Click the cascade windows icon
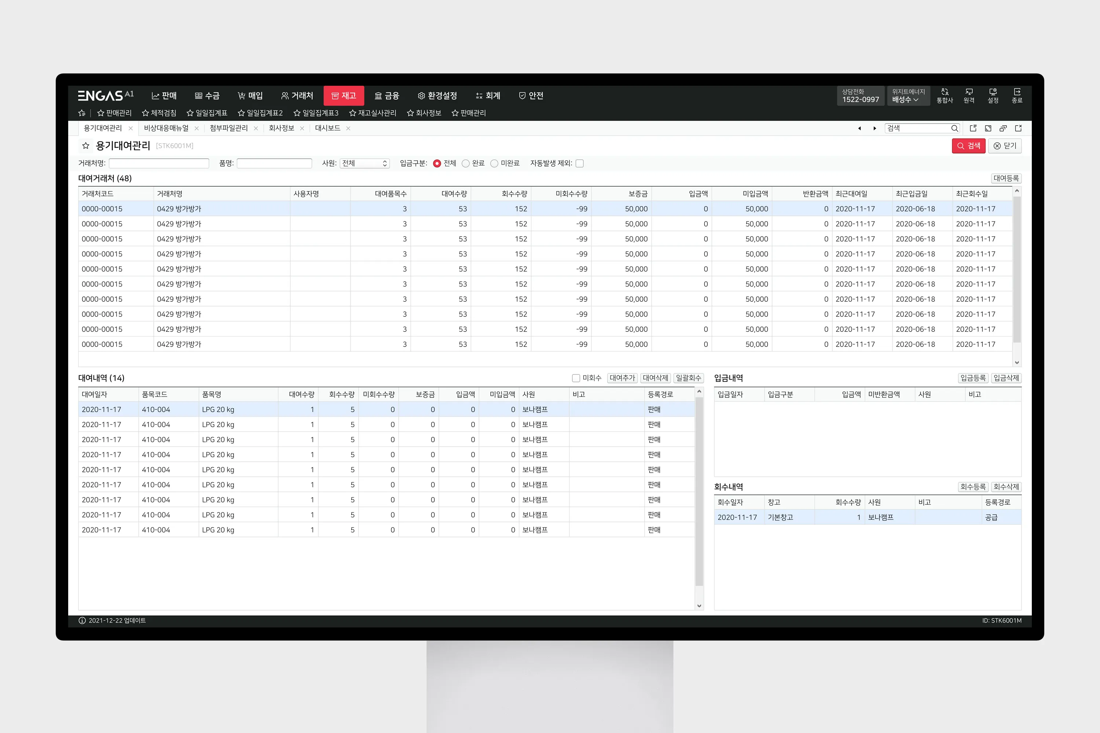 (1003, 128)
